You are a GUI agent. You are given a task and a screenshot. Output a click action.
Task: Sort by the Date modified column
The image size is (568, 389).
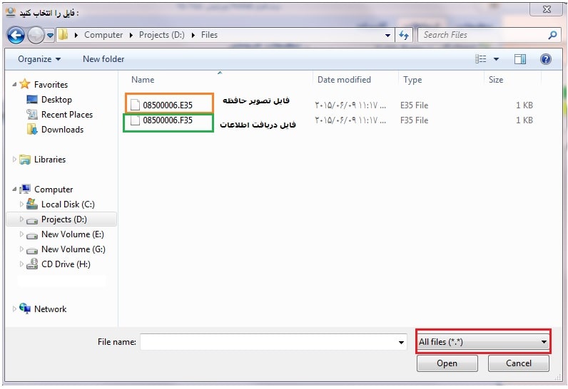pyautogui.click(x=344, y=80)
